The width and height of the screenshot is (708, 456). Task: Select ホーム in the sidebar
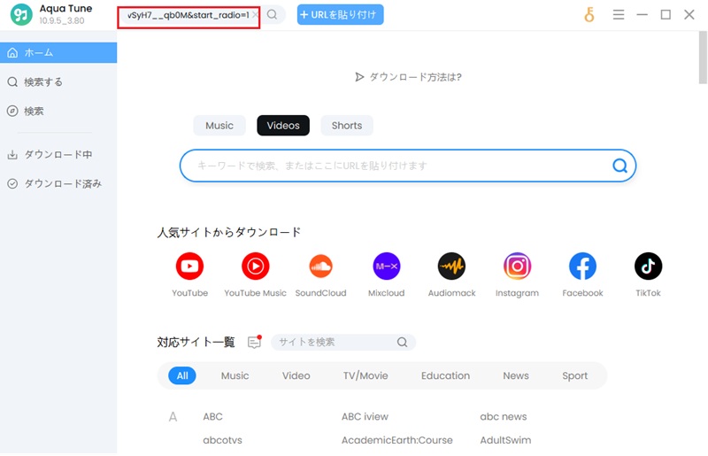pos(58,52)
